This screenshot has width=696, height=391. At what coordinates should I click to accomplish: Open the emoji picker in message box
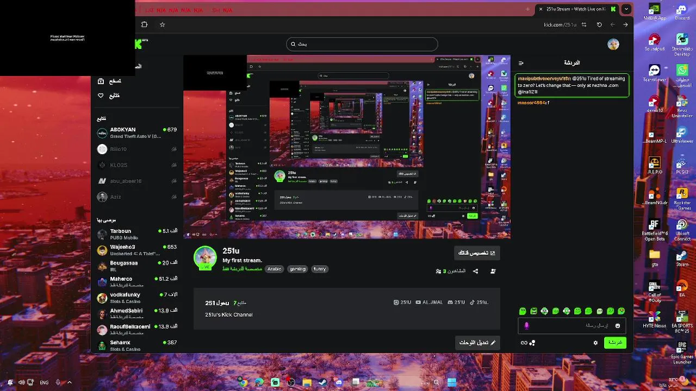pos(618,325)
